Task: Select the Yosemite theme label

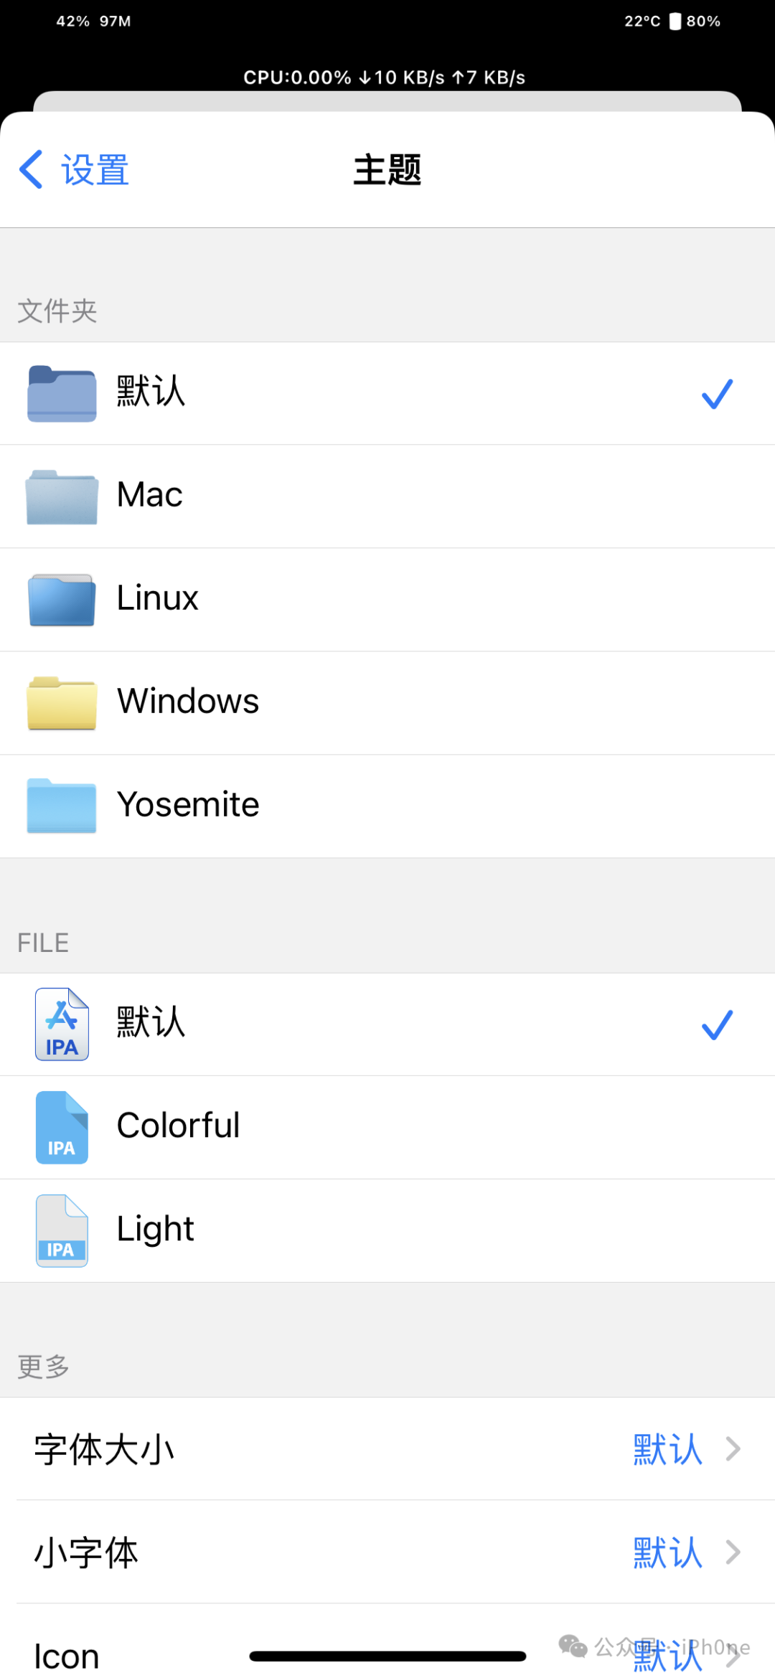Action: (188, 804)
